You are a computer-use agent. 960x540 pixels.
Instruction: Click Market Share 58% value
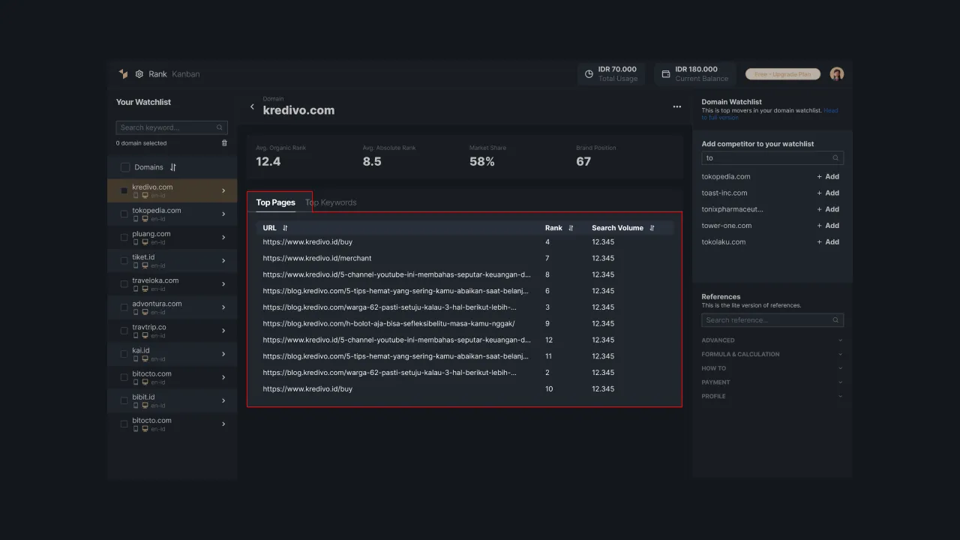pyautogui.click(x=481, y=161)
